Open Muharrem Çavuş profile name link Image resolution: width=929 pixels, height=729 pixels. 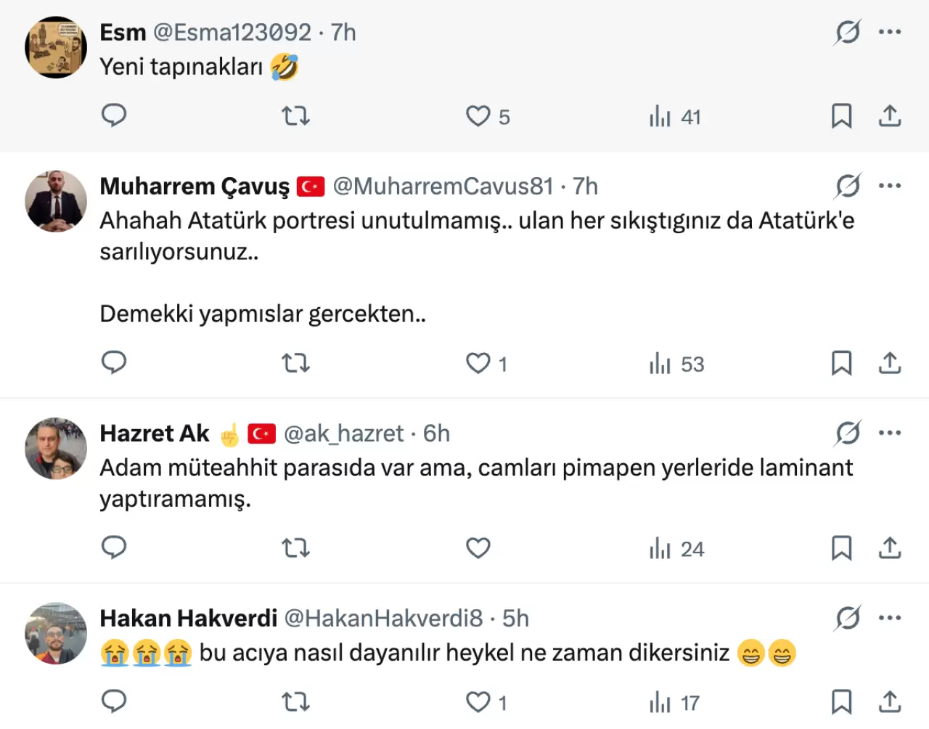[195, 187]
